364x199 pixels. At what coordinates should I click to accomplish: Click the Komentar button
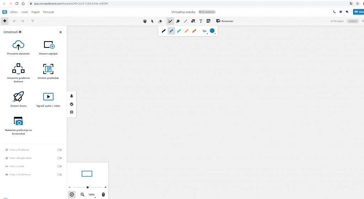tap(225, 21)
